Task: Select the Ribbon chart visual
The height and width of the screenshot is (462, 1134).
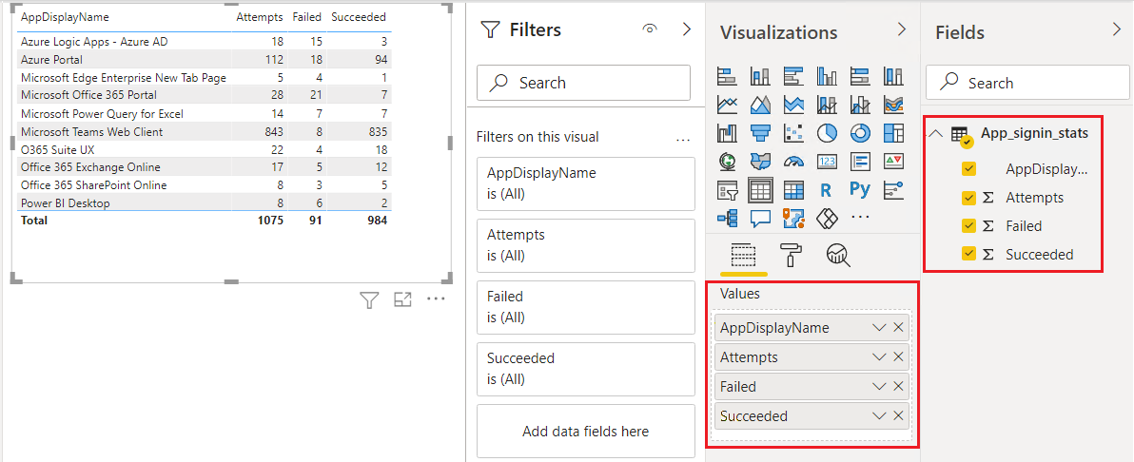Action: tap(894, 105)
